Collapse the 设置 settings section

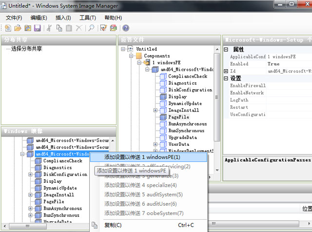[x=226, y=78]
